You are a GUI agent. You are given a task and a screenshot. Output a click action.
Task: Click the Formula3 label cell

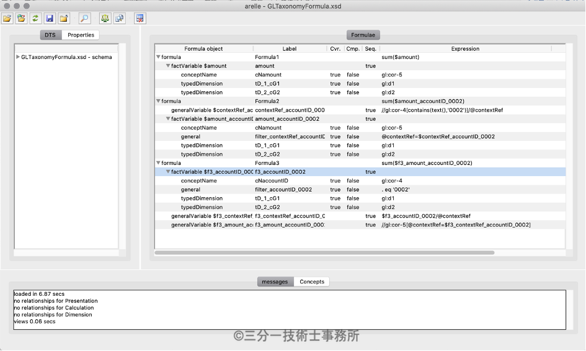pos(267,163)
